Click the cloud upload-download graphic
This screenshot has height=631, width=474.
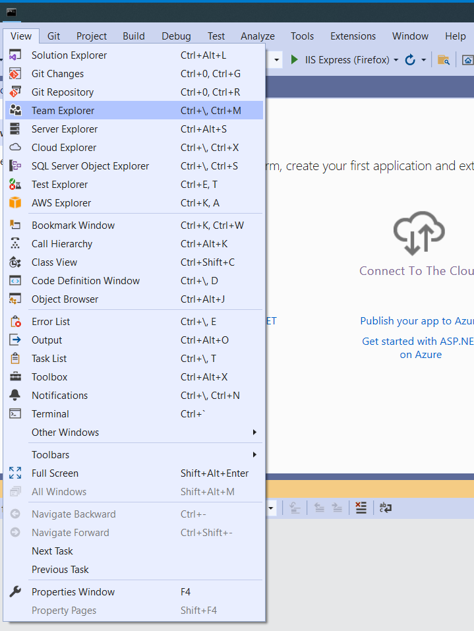click(x=419, y=233)
